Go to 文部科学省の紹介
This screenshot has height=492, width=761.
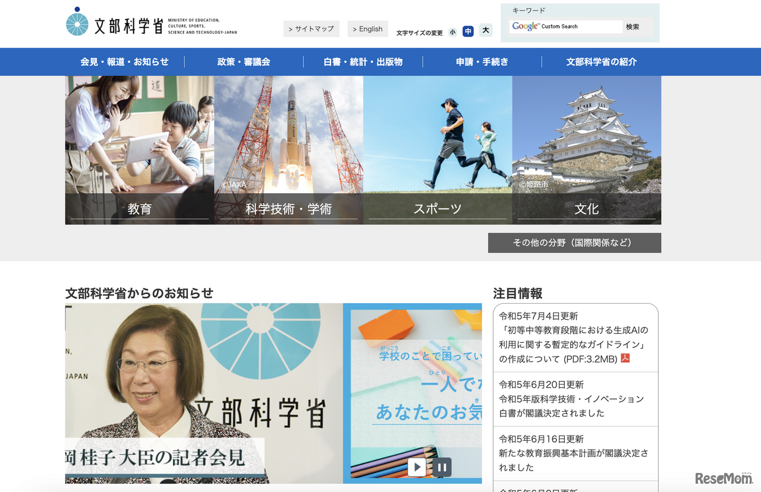[x=602, y=61]
